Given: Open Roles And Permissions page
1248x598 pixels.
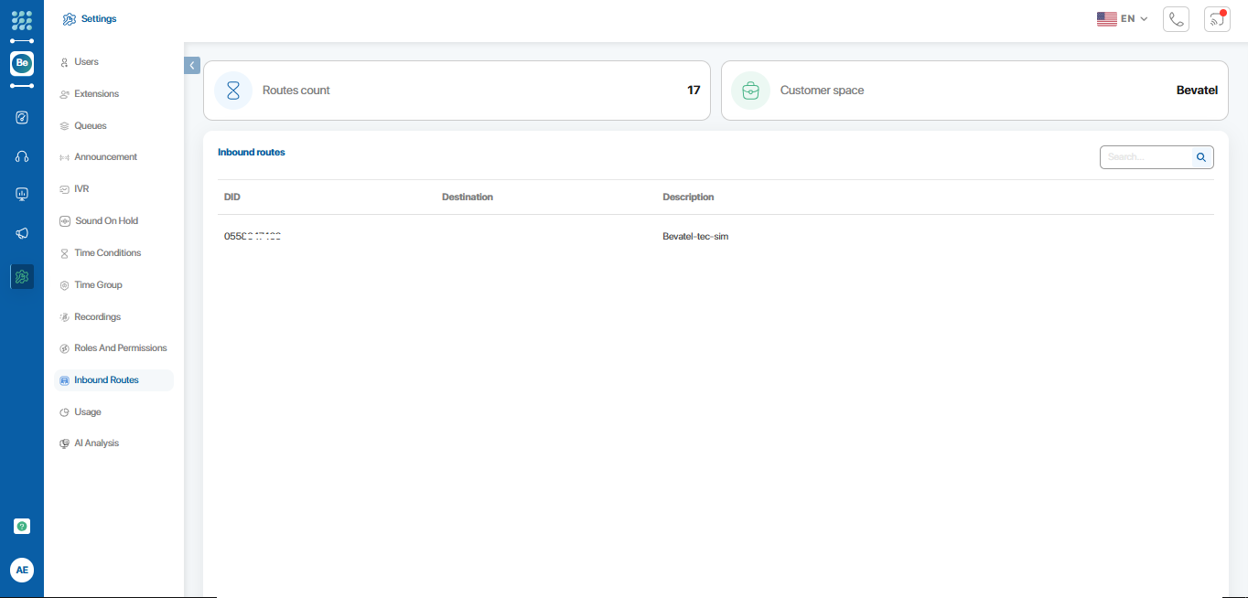Looking at the screenshot, I should click(x=120, y=348).
